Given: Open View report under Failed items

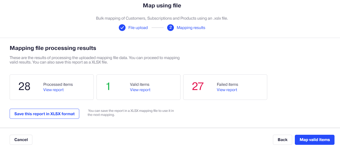Looking at the screenshot, I should pyautogui.click(x=227, y=90).
